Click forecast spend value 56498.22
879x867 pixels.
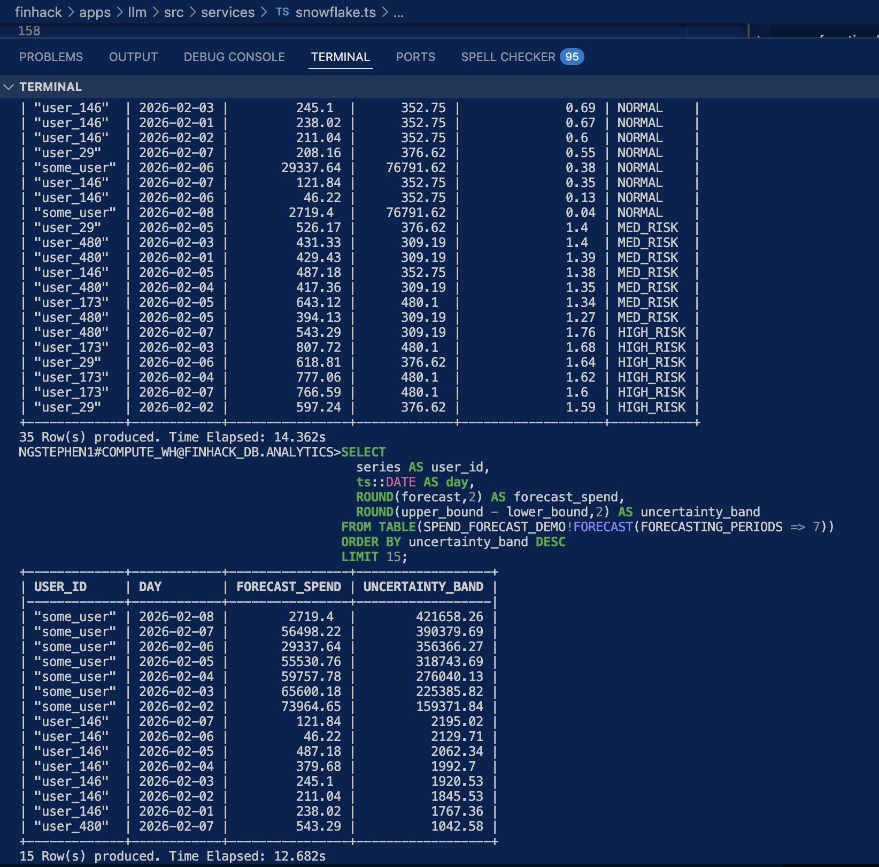(311, 632)
